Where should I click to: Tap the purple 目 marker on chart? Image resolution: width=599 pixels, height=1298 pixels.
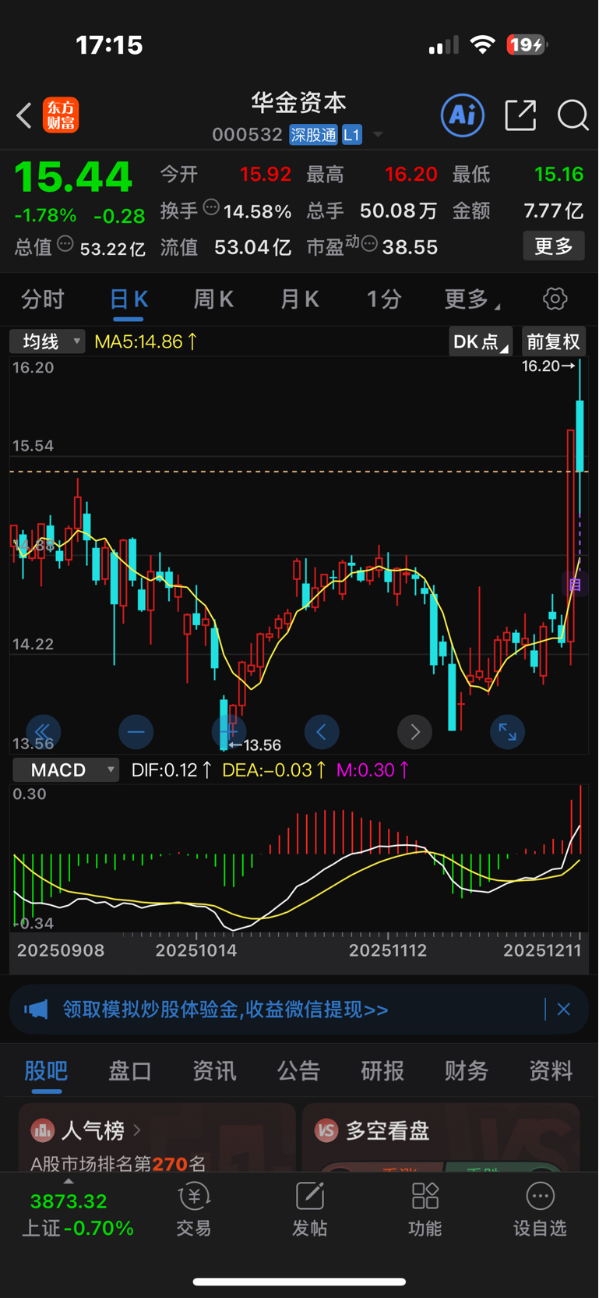[x=575, y=584]
